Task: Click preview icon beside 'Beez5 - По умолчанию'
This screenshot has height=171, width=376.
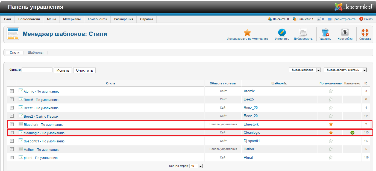Action: tap(20, 99)
